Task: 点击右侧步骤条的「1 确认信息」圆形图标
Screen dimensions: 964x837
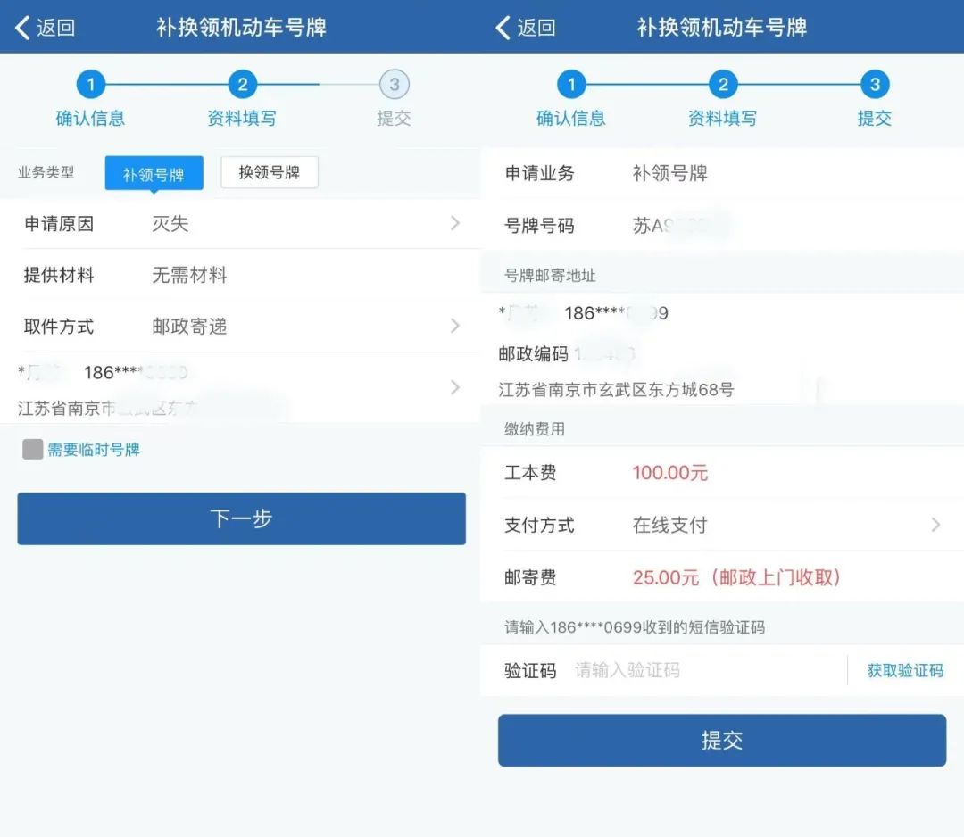Action: (571, 84)
